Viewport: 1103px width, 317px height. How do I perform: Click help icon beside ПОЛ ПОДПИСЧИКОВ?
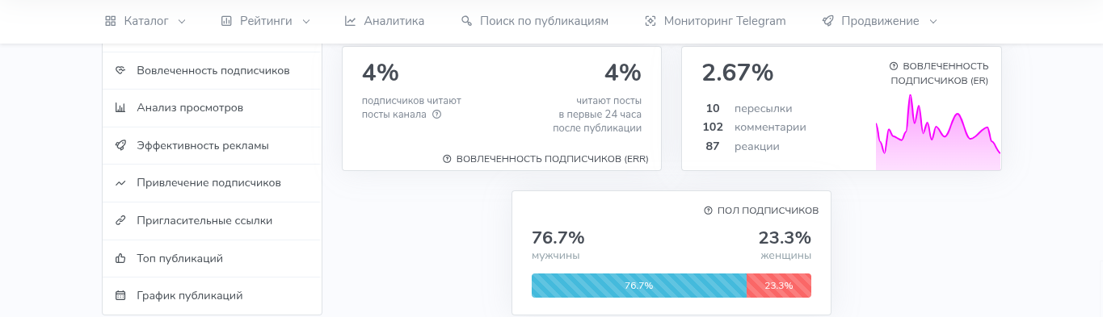click(x=709, y=211)
